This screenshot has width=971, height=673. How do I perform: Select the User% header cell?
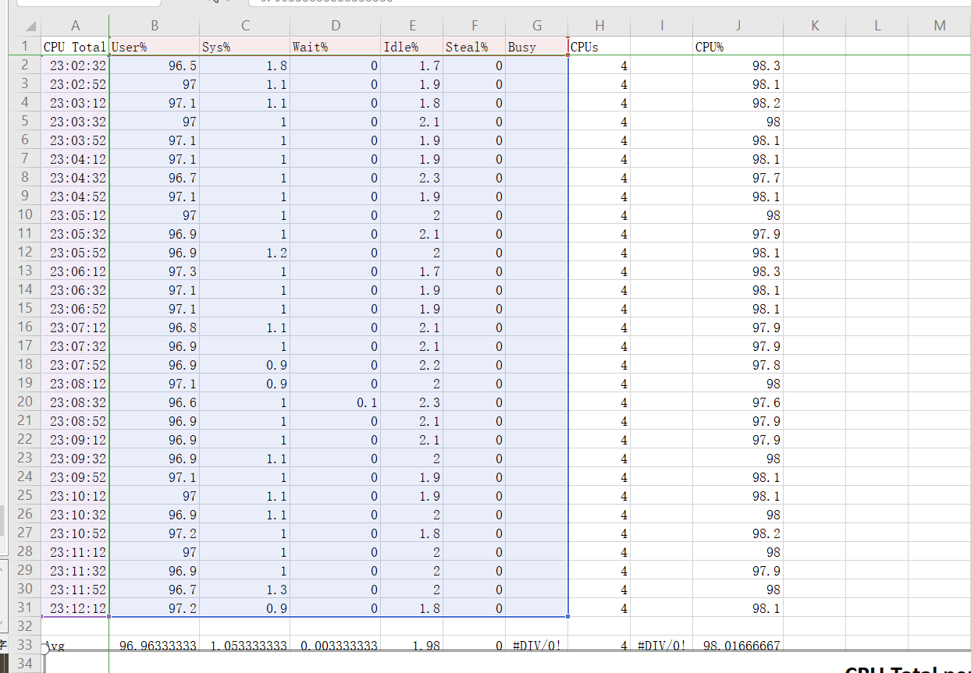point(155,47)
